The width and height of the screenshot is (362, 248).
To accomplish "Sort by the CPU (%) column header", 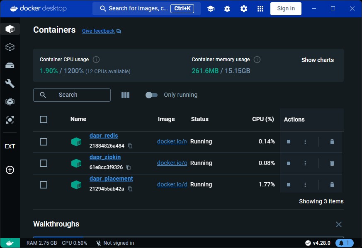I will coord(263,119).
